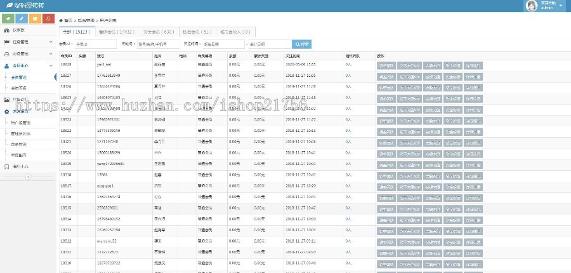Click 详细信息 button in row 18323
The width and height of the screenshot is (571, 273).
[473, 121]
